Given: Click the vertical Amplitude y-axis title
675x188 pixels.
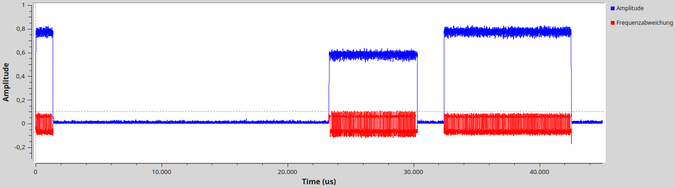Looking at the screenshot, I should [6, 83].
